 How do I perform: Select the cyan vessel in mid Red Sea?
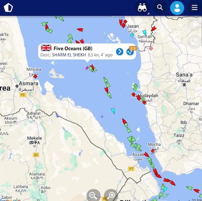113,111
